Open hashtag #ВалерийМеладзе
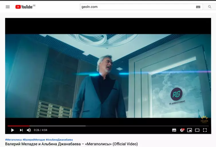Screen dimensions: 216x147 (34, 140)
